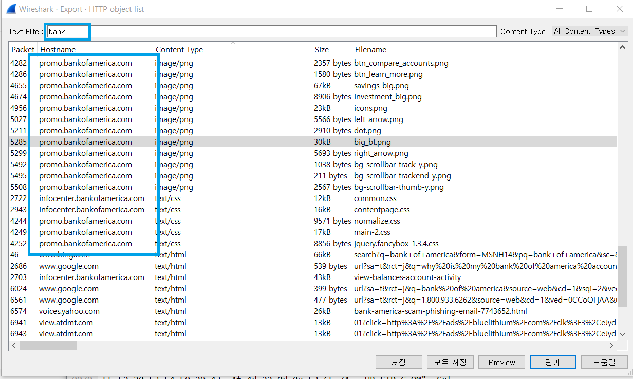Select packet 6941 view.atdmt.com row
The width and height of the screenshot is (633, 379).
pos(313,323)
